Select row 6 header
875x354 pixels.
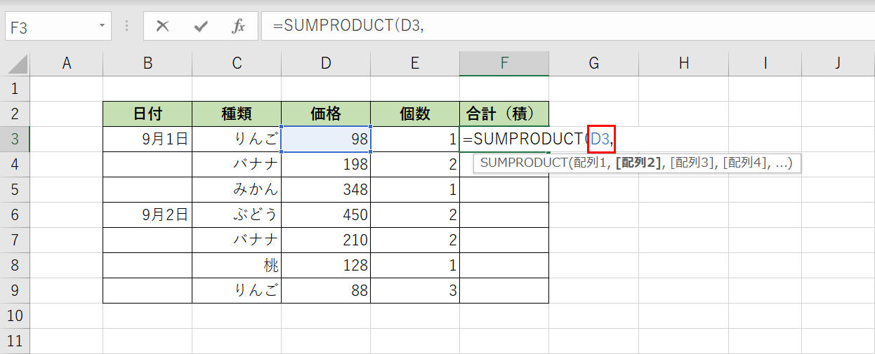coord(15,215)
